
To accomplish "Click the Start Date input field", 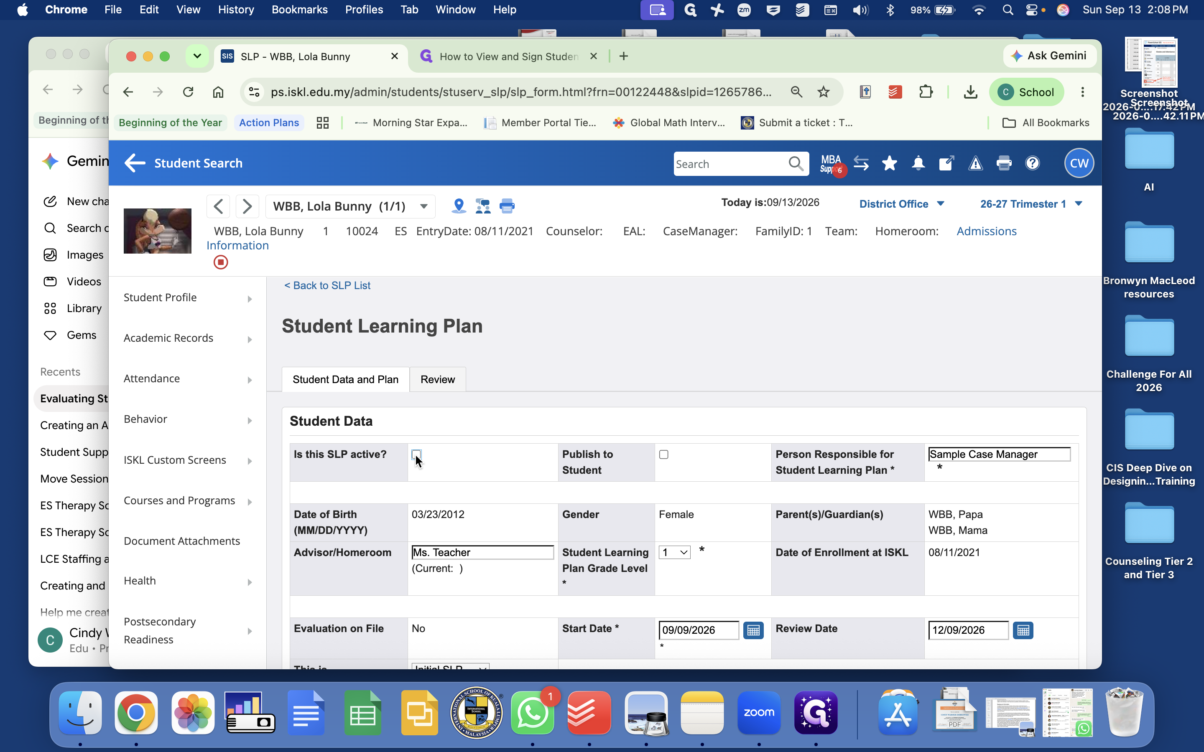I will pyautogui.click(x=699, y=630).
